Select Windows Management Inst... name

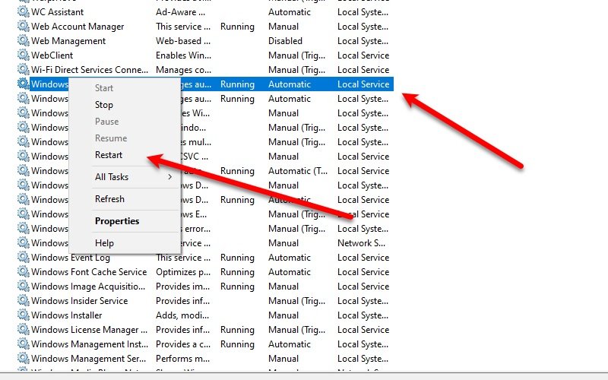[90, 344]
